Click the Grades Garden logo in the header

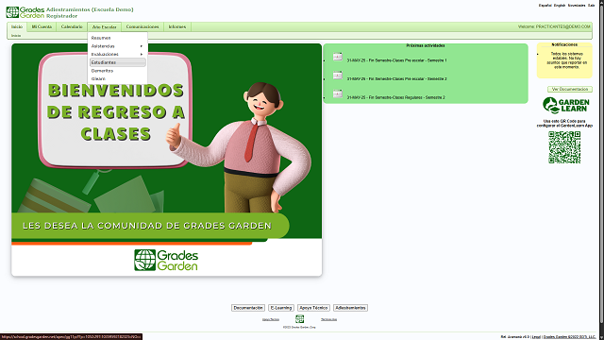coord(25,12)
